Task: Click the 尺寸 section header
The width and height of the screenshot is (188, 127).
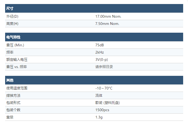Action: point(94,8)
